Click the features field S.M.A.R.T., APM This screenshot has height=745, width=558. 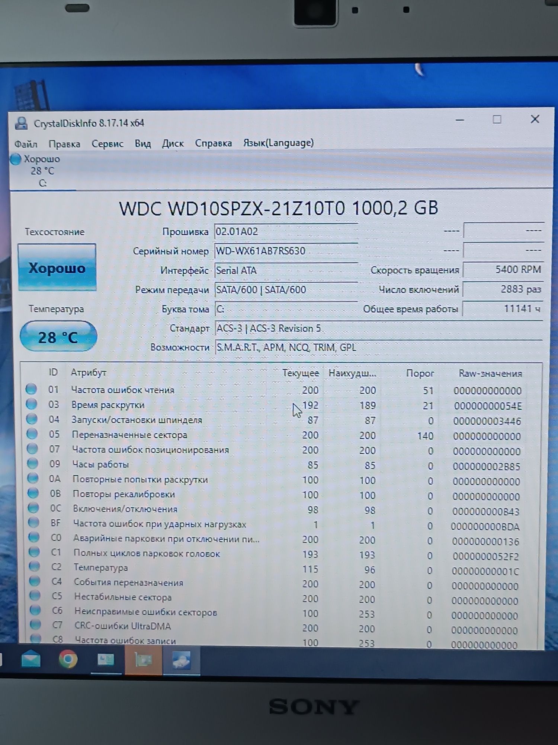[378, 348]
